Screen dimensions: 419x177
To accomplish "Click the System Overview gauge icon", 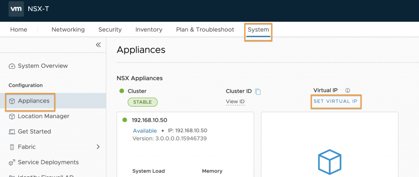I will click(12, 66).
